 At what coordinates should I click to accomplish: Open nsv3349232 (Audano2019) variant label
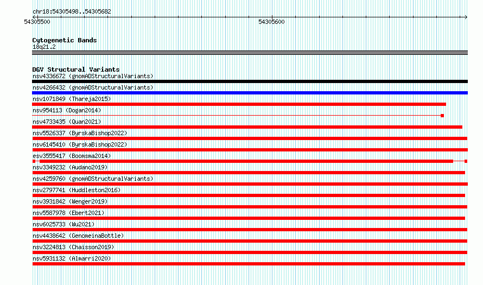coord(70,167)
